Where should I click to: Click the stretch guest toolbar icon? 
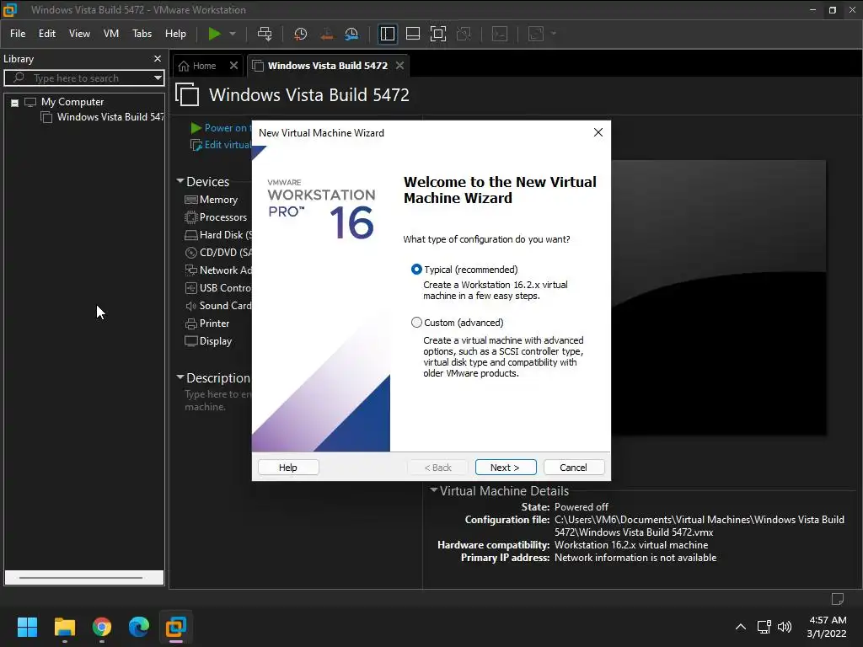click(536, 34)
